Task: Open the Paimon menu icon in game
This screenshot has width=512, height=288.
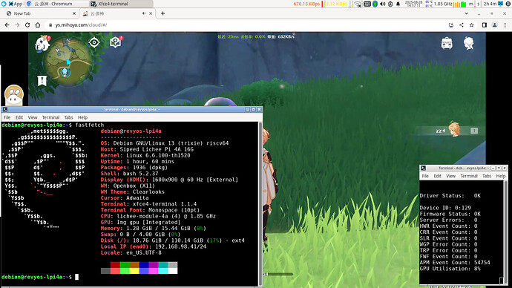Action: point(42,44)
